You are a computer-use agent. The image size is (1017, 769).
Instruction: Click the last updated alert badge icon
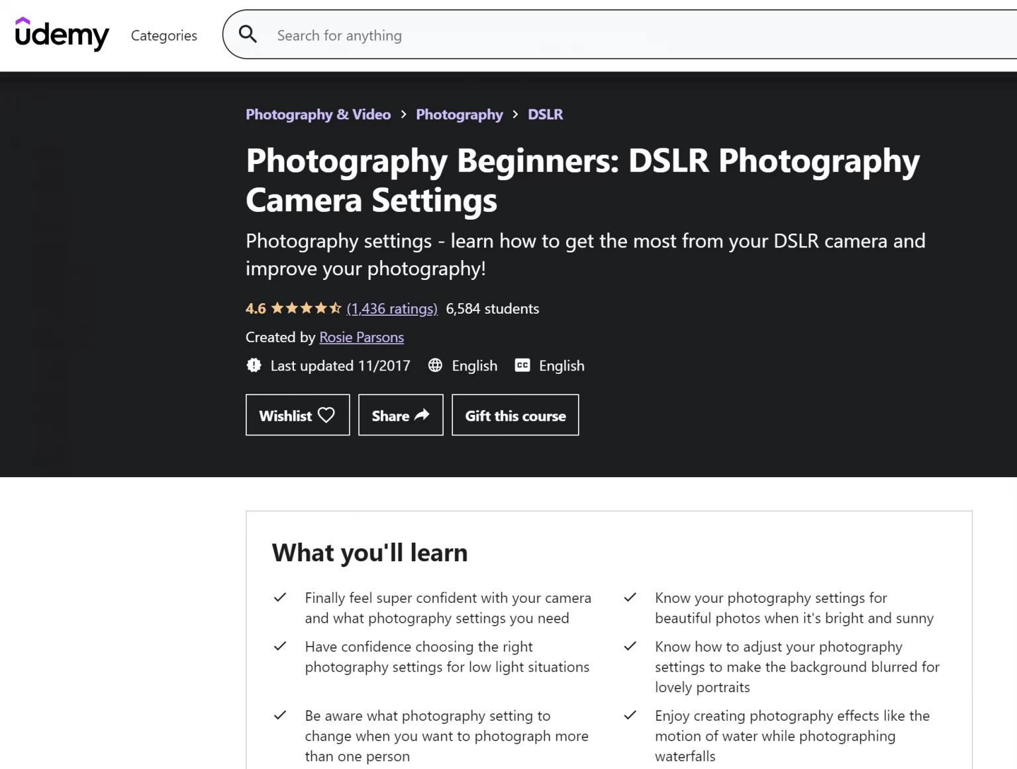(254, 365)
